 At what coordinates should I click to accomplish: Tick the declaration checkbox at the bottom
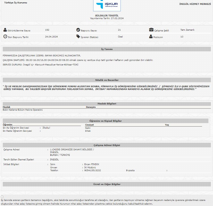coord(2,197)
